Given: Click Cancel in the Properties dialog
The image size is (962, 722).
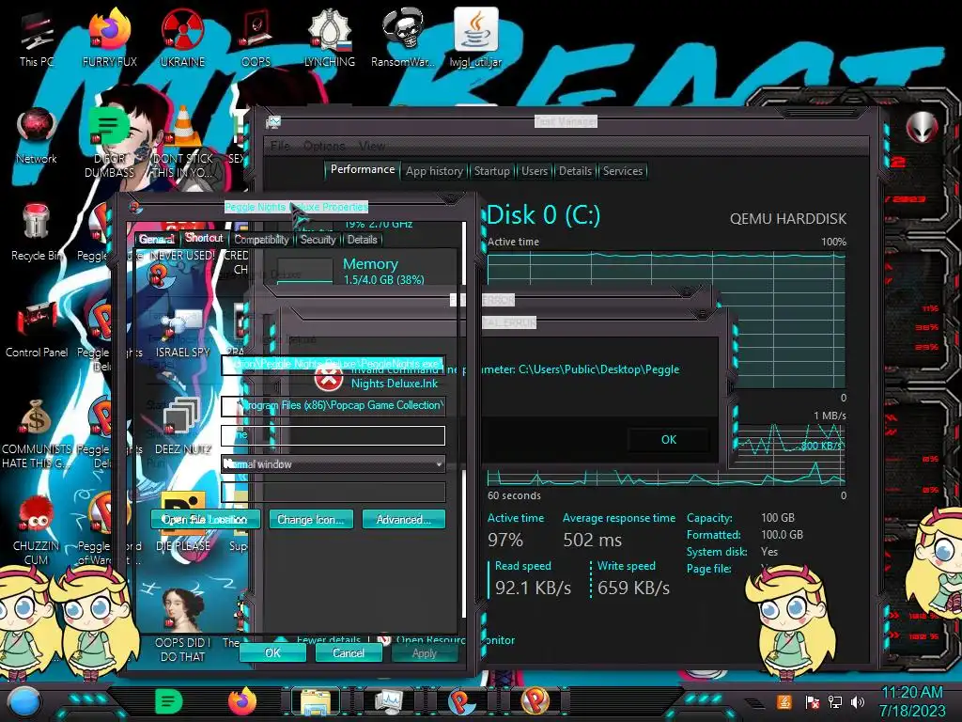Looking at the screenshot, I should point(349,652).
